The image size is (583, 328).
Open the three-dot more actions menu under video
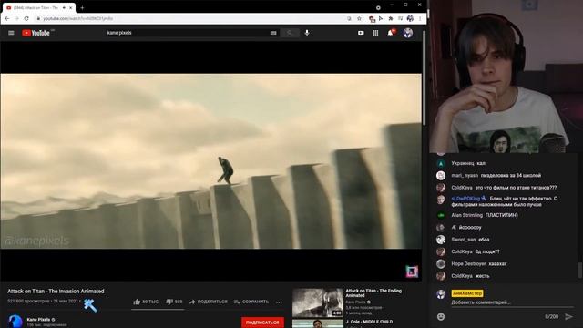[x=279, y=302]
